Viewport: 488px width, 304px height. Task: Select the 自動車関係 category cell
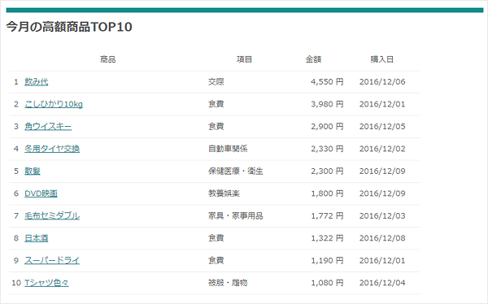pyautogui.click(x=228, y=149)
